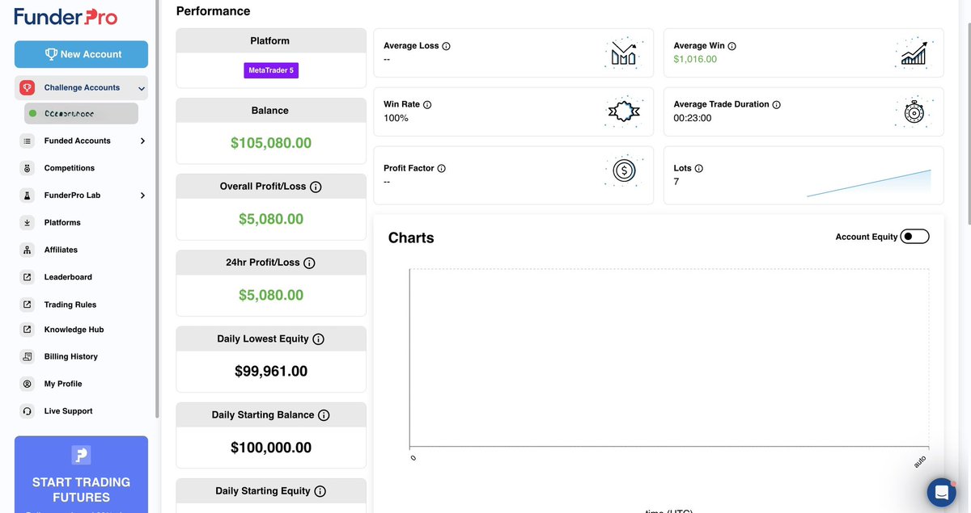Viewport: 971px width, 513px height.
Task: Click the 00:23:00 trade duration value
Action: [693, 118]
